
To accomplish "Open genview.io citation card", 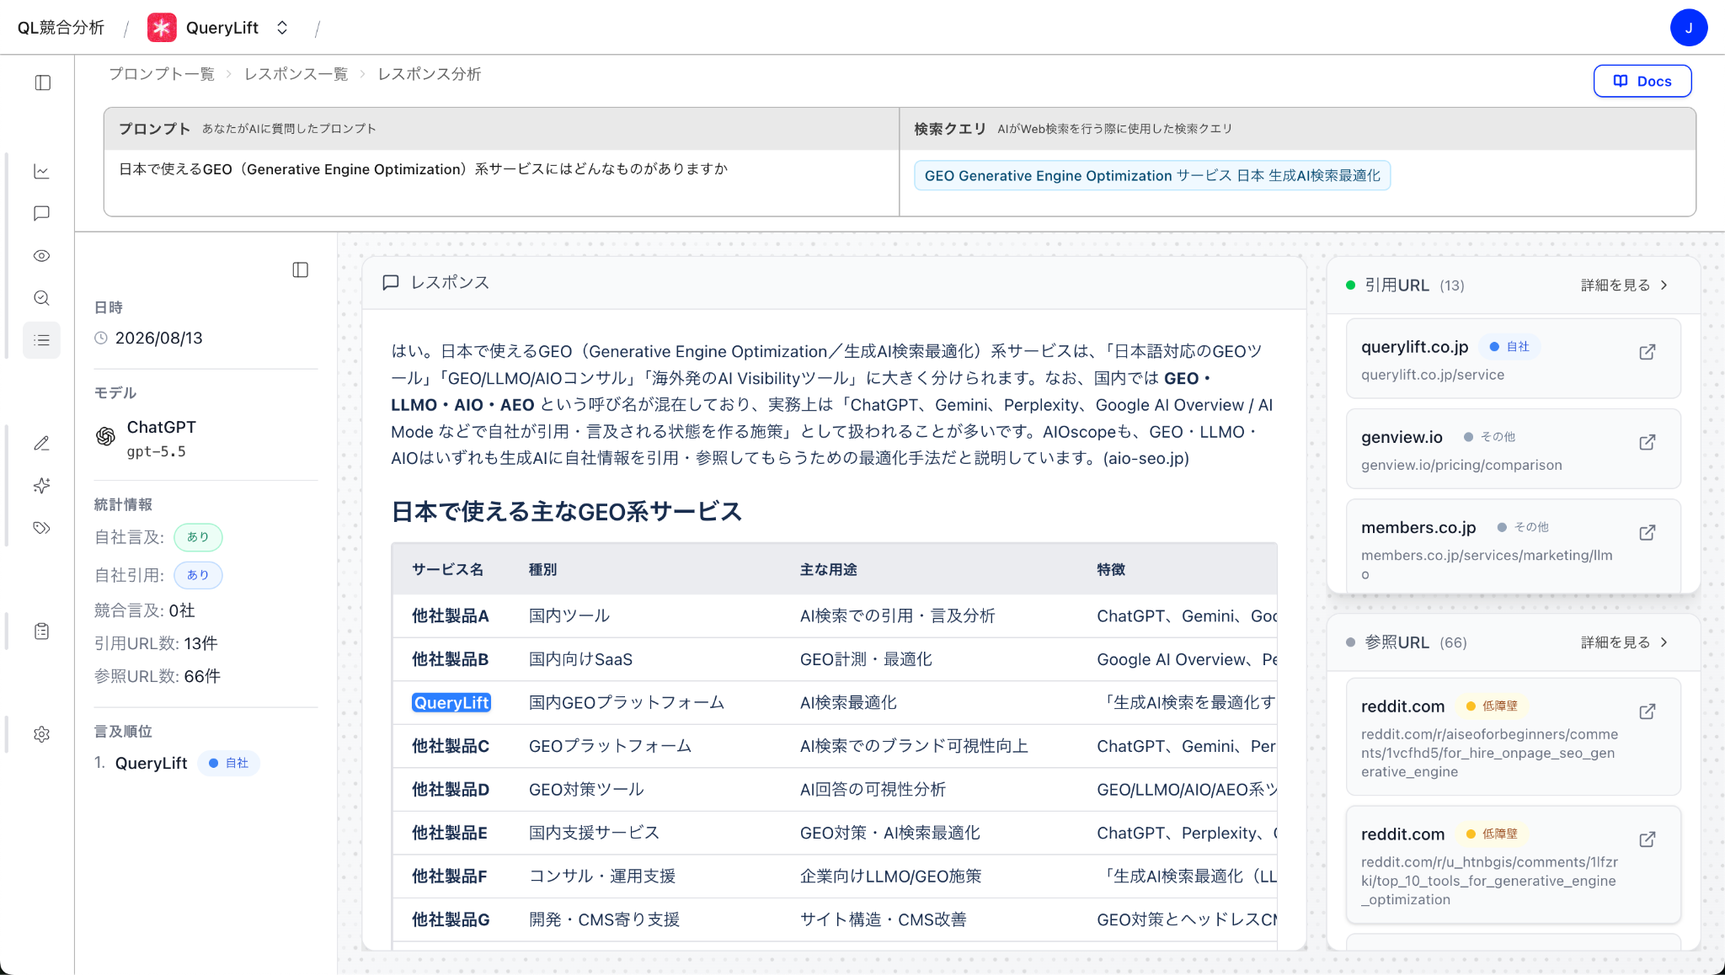I will click(1513, 449).
